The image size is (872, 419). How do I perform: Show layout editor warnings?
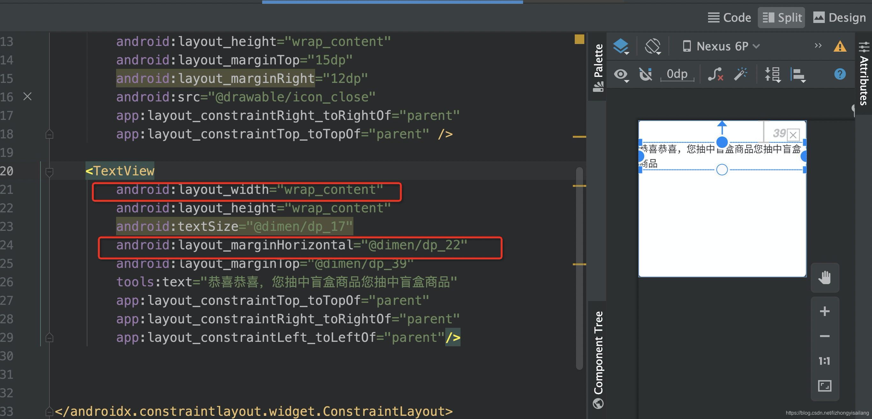[840, 46]
